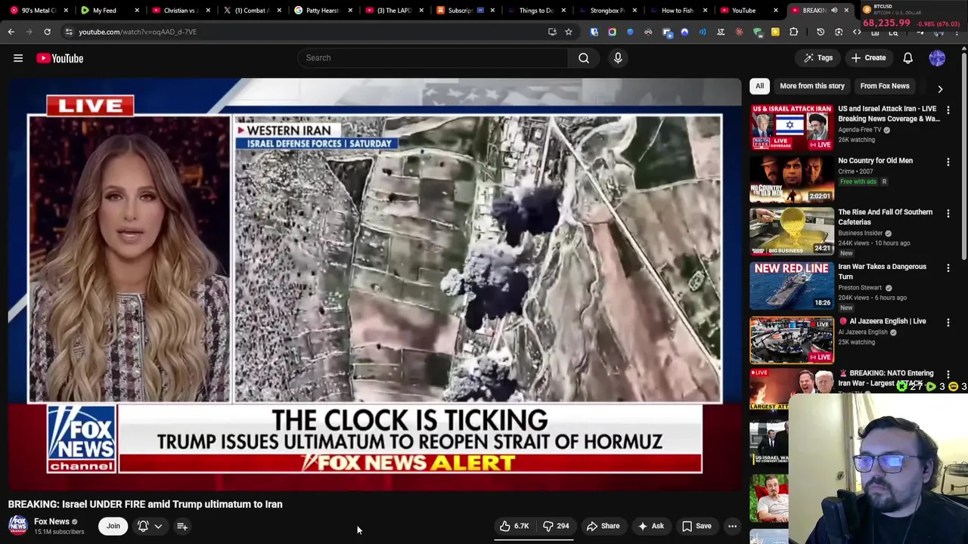968x544 pixels.
Task: Play the Fox News live video player
Action: click(375, 284)
